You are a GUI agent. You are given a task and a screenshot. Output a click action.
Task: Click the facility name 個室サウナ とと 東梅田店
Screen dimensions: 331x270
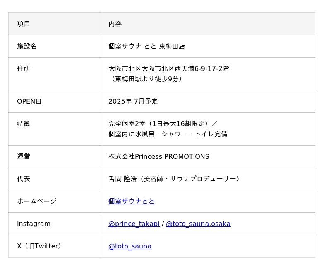point(146,46)
